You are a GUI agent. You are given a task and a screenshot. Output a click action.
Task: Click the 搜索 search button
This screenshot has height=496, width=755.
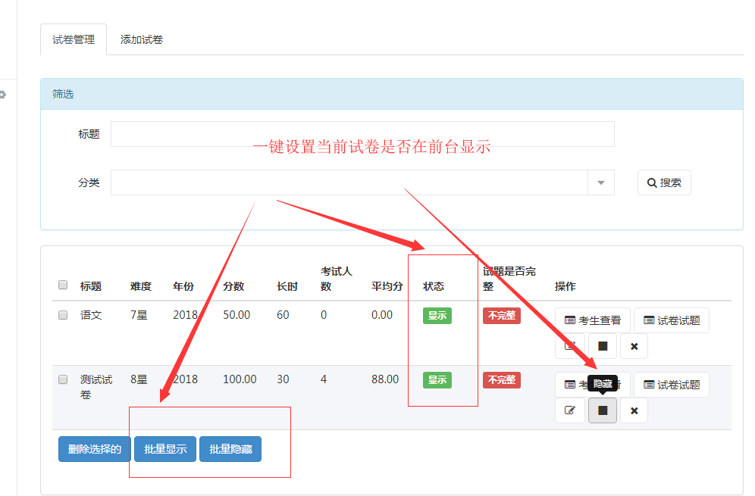664,182
